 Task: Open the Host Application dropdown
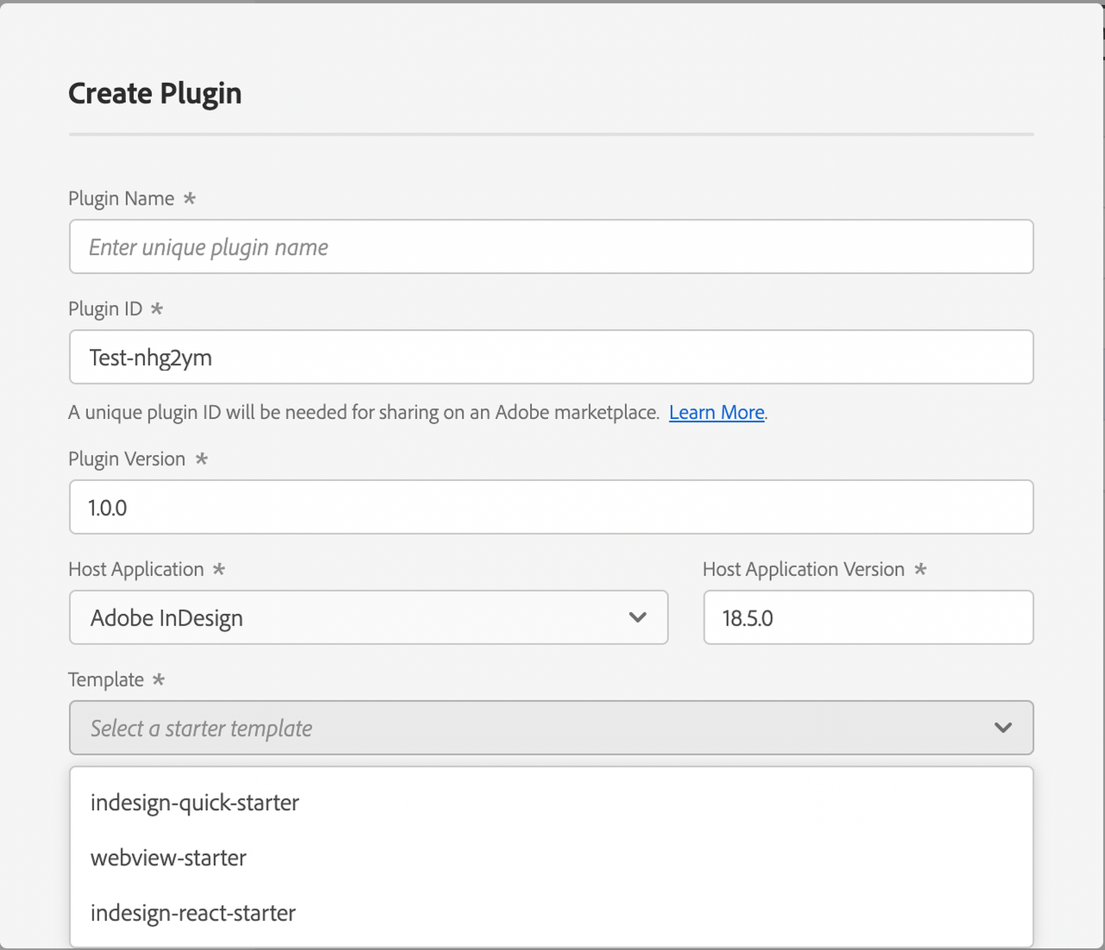click(x=369, y=617)
